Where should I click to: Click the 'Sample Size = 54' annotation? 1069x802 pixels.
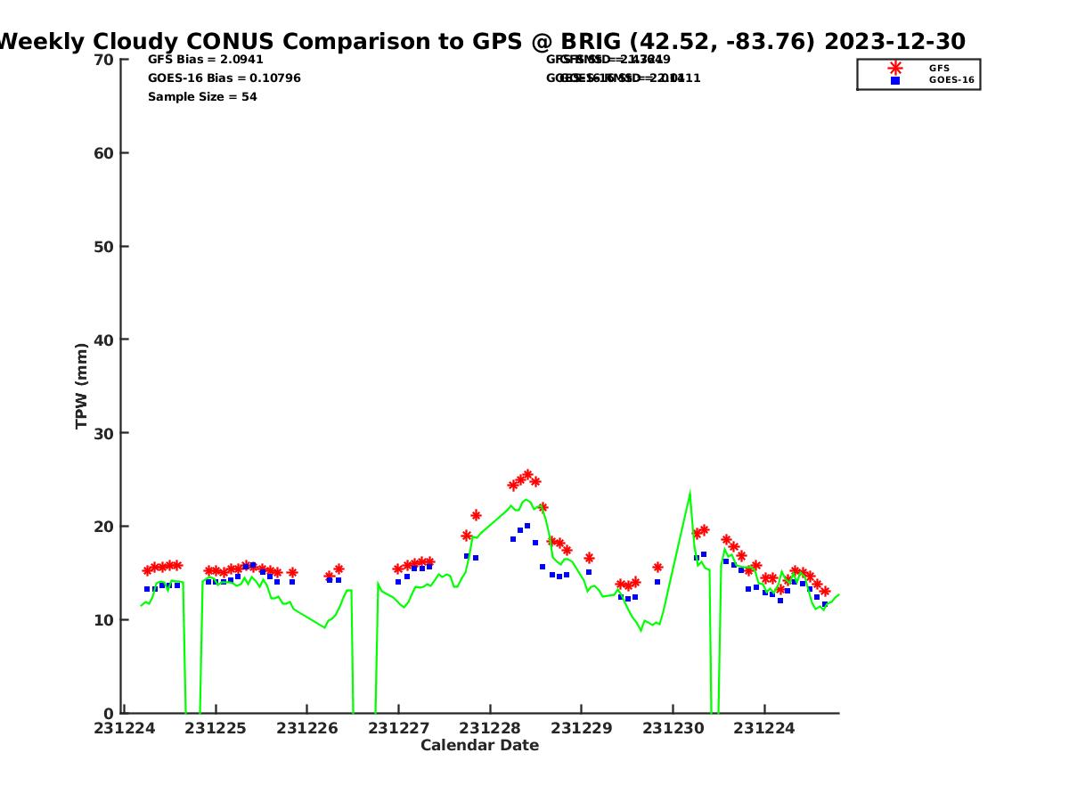coord(202,97)
